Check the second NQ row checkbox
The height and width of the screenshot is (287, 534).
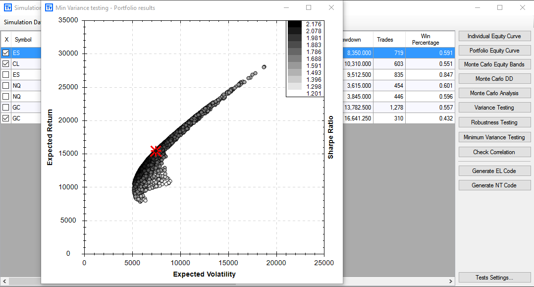[6, 97]
